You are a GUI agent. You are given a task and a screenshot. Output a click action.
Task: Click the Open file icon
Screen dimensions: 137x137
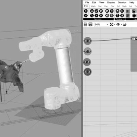click(x=86, y=24)
